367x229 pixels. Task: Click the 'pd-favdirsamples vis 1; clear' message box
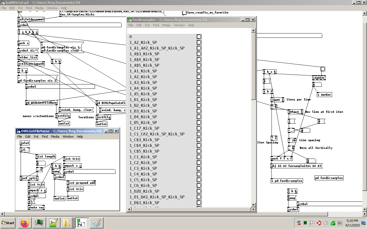(x=62, y=48)
